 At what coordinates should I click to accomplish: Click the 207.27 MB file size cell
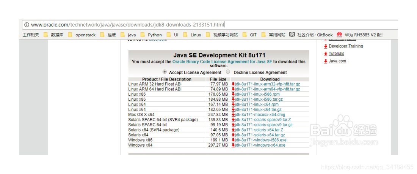(219, 145)
